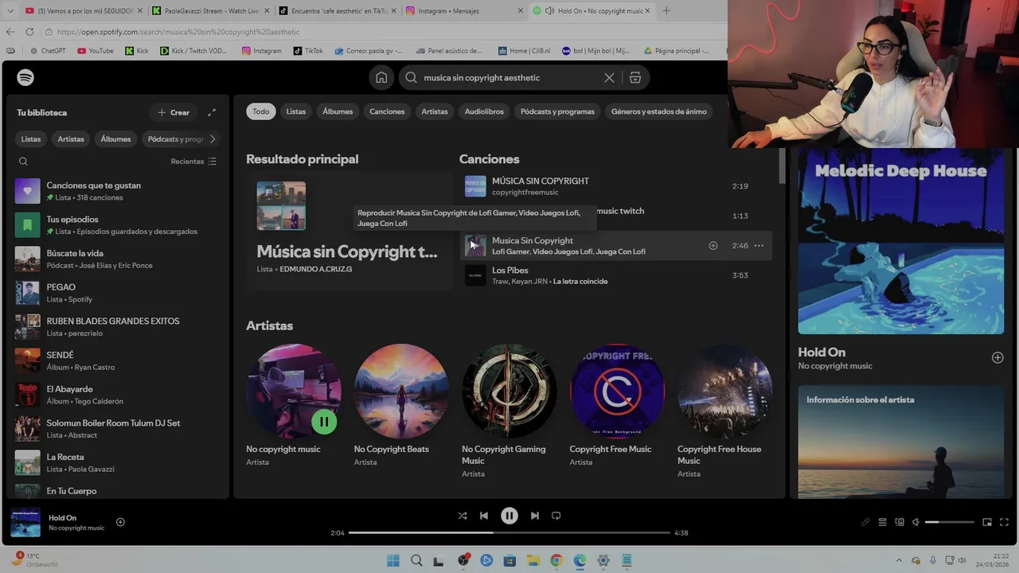Expand hidden system tray icons
The width and height of the screenshot is (1019, 573).
click(900, 560)
